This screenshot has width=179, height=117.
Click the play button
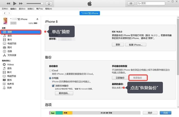point(15,3)
